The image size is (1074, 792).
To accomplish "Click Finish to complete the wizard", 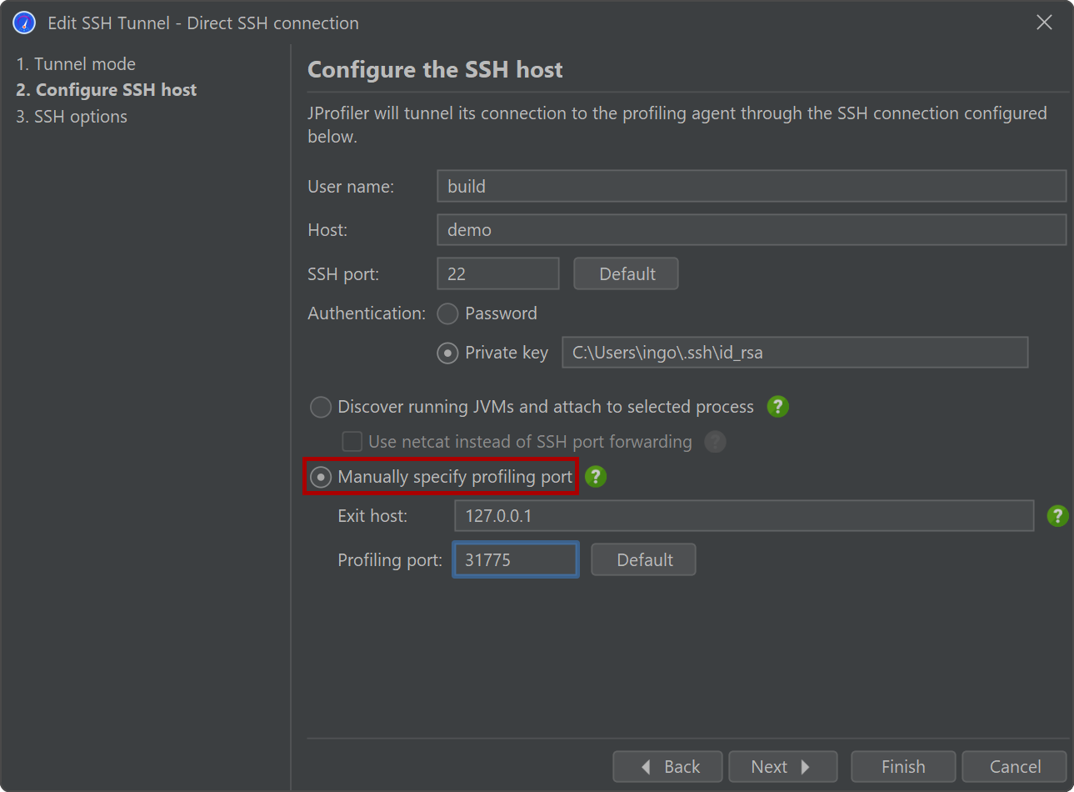I will click(903, 766).
